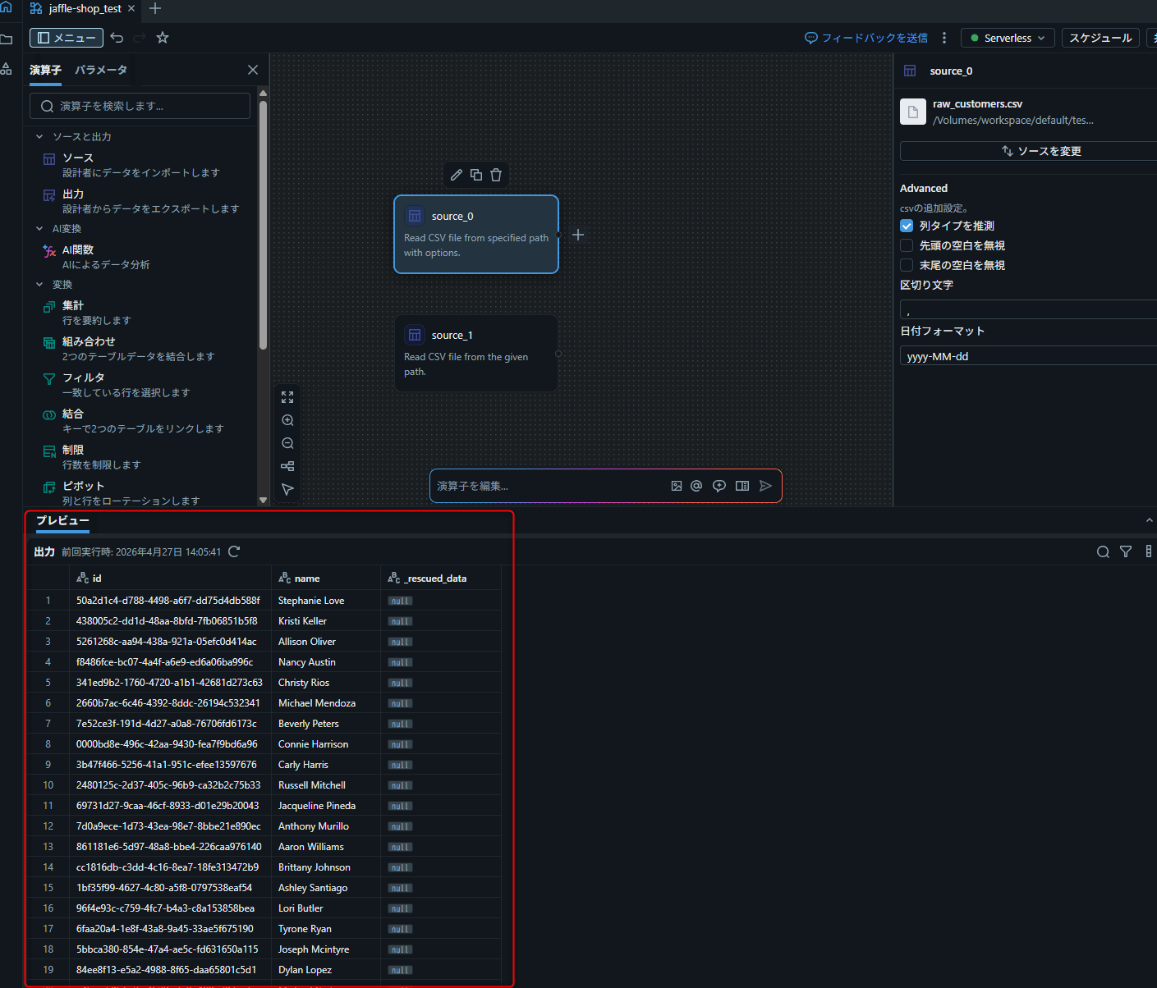1157x988 pixels.
Task: Click the 日付フォーマット input field
Action: click(x=1029, y=355)
